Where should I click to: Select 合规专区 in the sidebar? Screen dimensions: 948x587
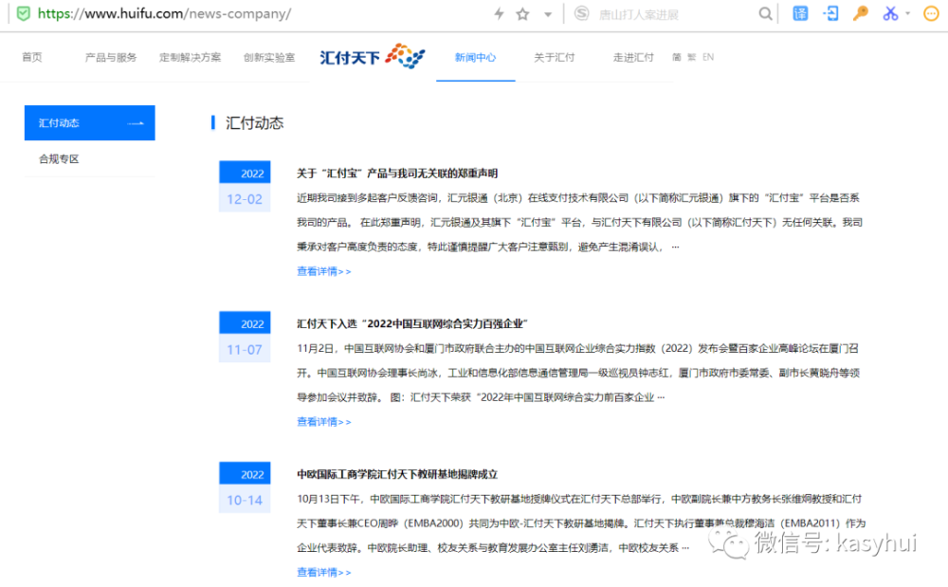pyautogui.click(x=59, y=159)
